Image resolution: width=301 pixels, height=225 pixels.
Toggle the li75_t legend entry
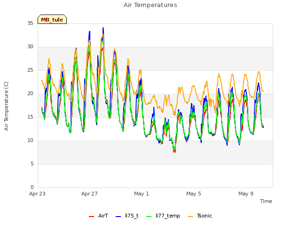[127, 216]
